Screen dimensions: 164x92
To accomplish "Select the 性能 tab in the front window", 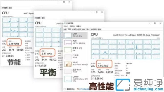I will 69,29.
